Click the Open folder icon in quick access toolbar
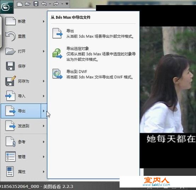196x190 pixels. click(28, 4)
